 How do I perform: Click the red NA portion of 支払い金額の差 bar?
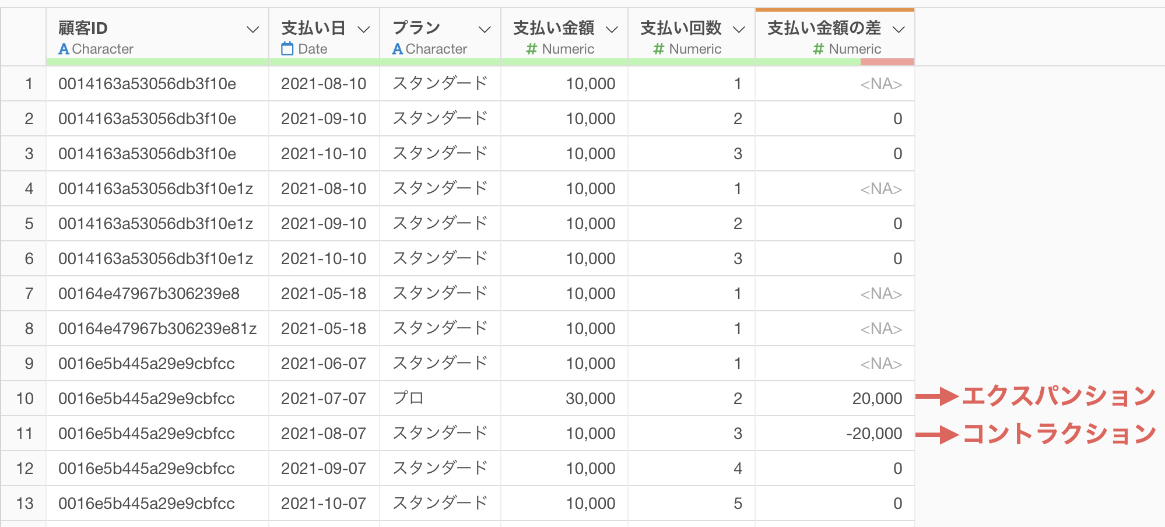887,62
